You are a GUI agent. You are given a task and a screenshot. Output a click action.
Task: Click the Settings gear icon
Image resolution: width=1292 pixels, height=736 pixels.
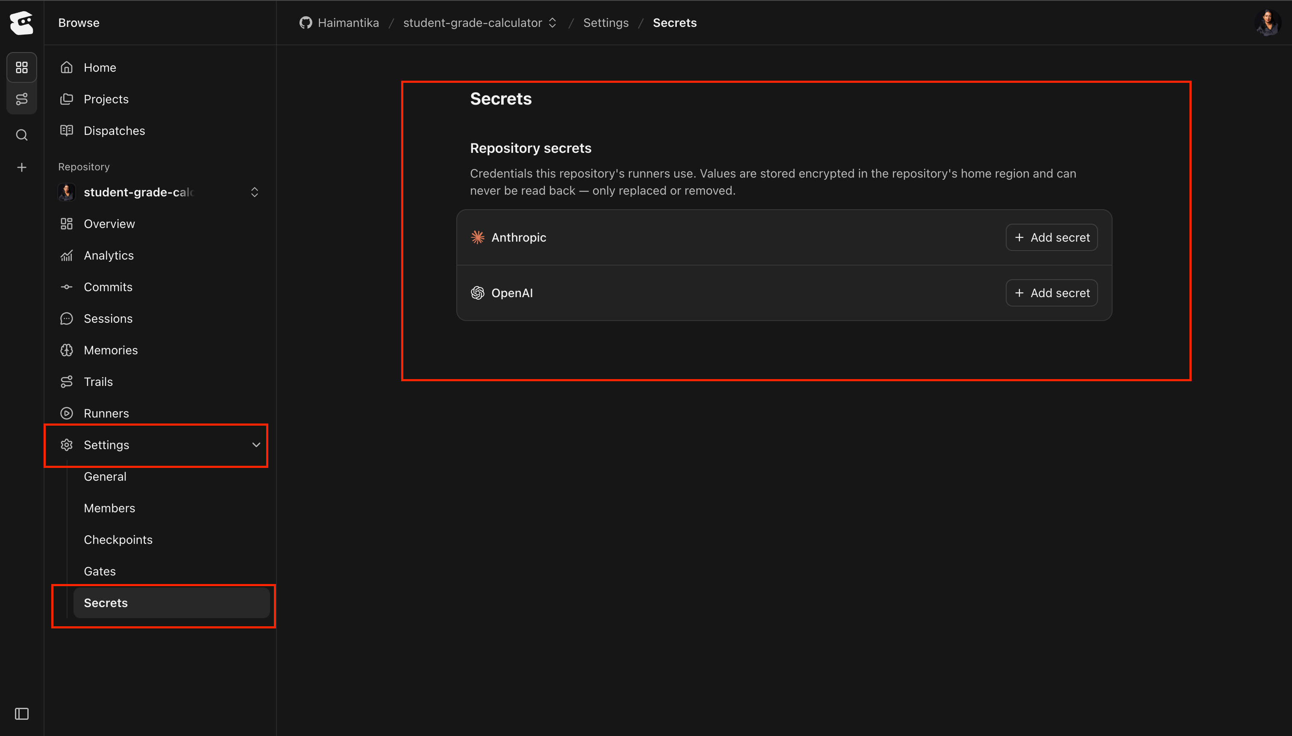pos(67,445)
